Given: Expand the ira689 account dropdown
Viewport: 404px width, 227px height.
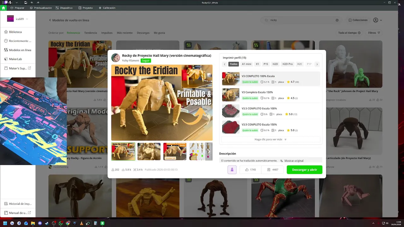Looking at the screenshot, I should [27, 19].
